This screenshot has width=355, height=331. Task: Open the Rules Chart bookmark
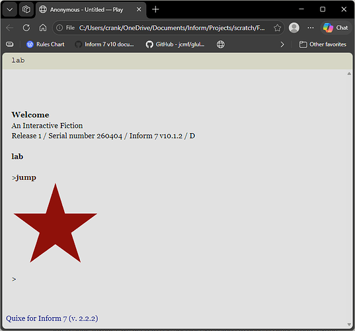[46, 44]
